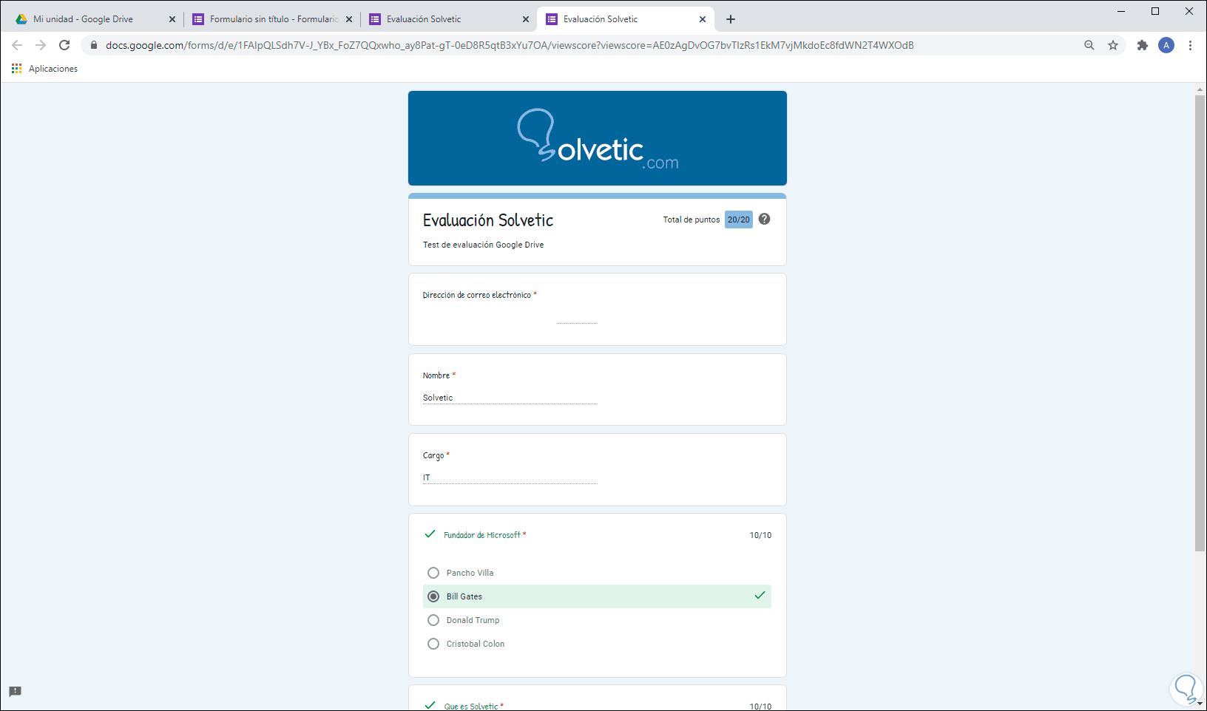
Task: Click the bookmark star icon
Action: [1113, 45]
